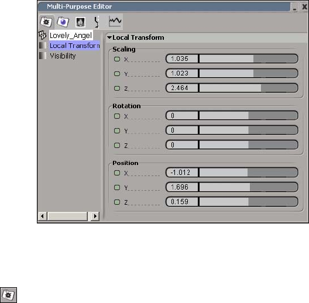Click the right scroll arrow in list panel

95,216
